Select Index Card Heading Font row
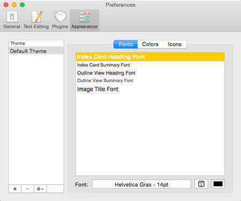Screen dimensions: 241x201 (x=150, y=57)
